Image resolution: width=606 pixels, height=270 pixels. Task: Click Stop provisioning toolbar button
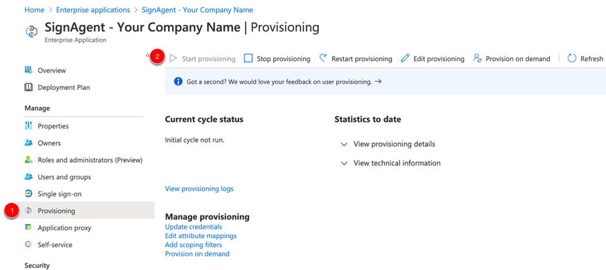pyautogui.click(x=277, y=59)
